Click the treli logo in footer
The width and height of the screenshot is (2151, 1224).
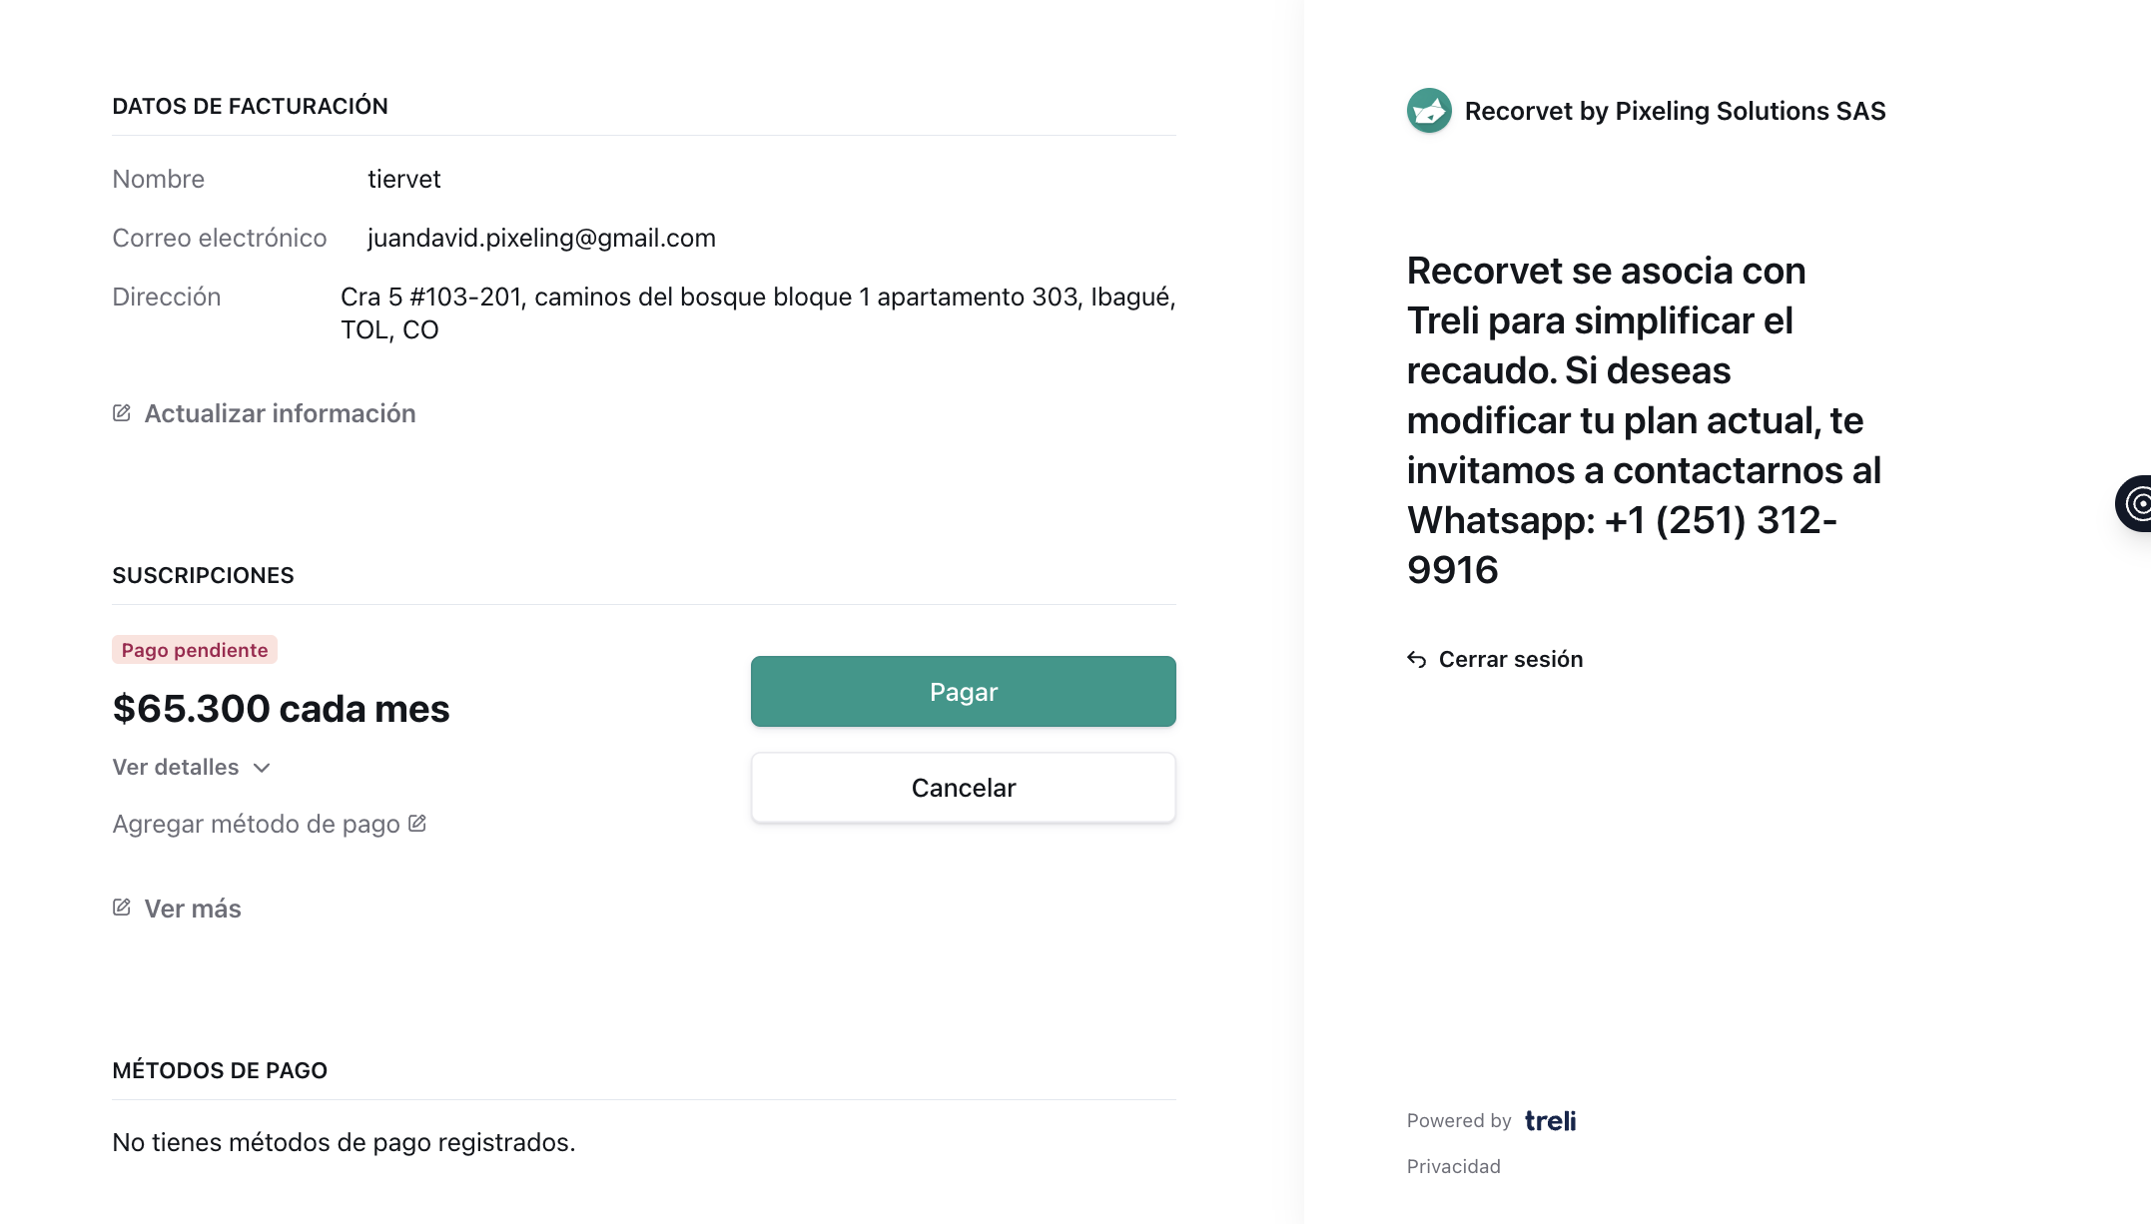click(x=1550, y=1120)
